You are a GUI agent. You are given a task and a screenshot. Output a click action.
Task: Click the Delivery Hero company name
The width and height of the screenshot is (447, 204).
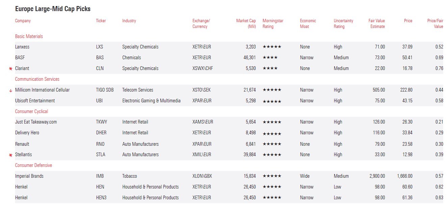[27, 133]
